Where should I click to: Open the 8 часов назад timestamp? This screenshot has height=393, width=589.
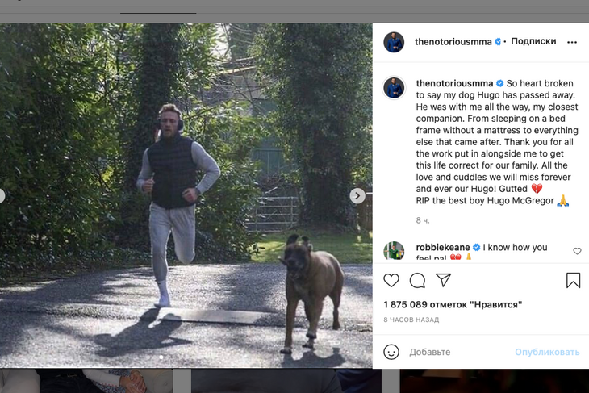pyautogui.click(x=411, y=320)
